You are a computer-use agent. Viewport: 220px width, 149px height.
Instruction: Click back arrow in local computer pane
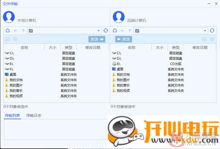coord(15,30)
